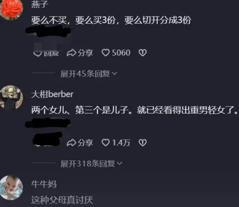Like 大柑berber's comment with heart icon

tap(105, 143)
